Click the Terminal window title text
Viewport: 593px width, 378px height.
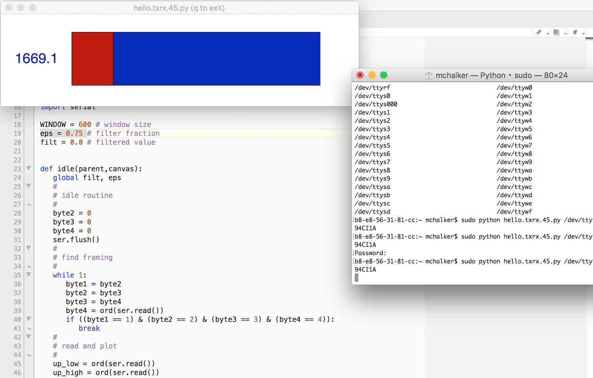pyautogui.click(x=502, y=75)
